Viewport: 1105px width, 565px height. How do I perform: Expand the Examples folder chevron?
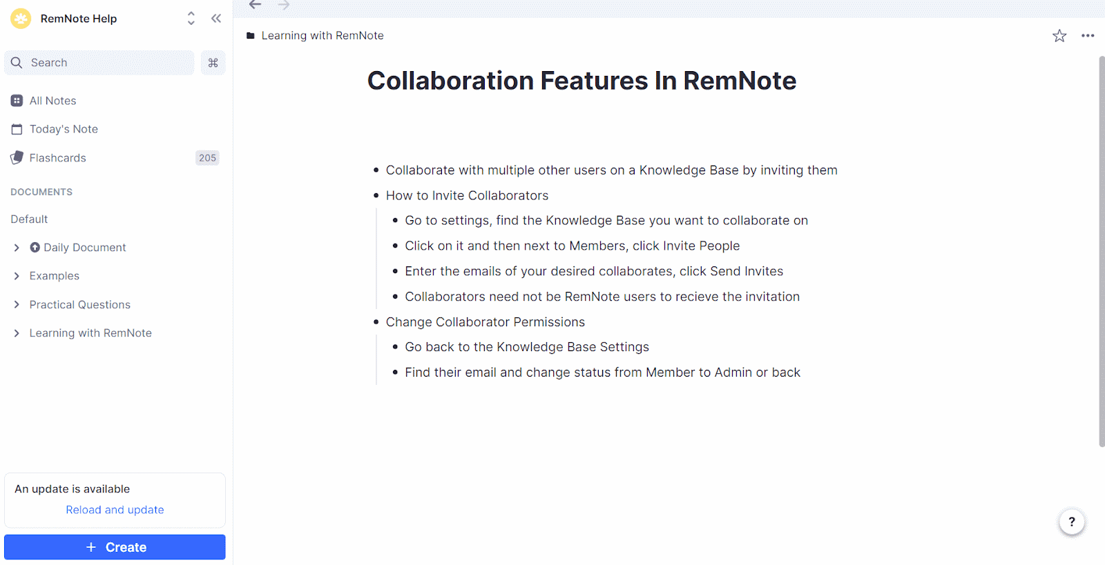pos(17,276)
